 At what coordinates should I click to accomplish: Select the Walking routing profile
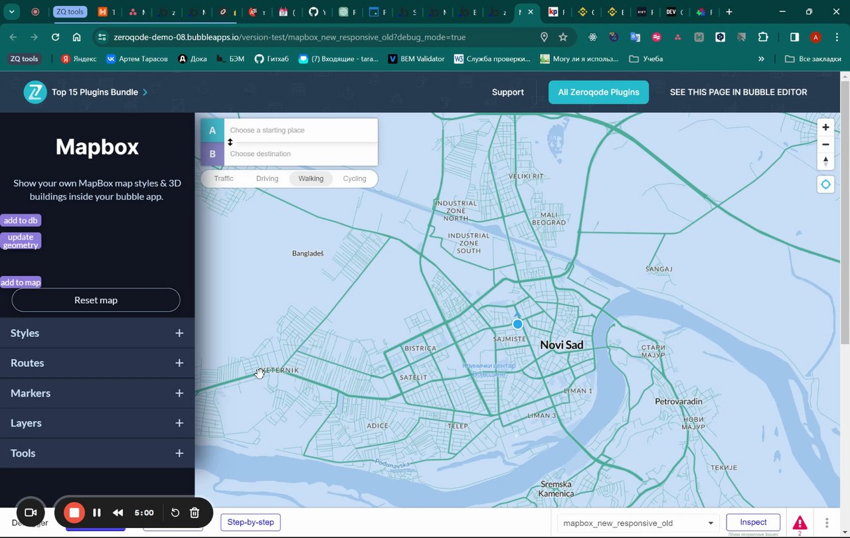[311, 178]
